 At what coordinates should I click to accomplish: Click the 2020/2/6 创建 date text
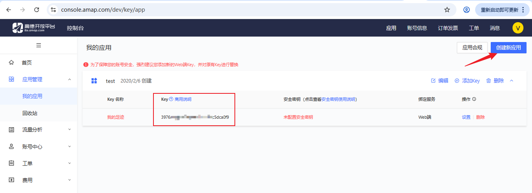(x=136, y=81)
